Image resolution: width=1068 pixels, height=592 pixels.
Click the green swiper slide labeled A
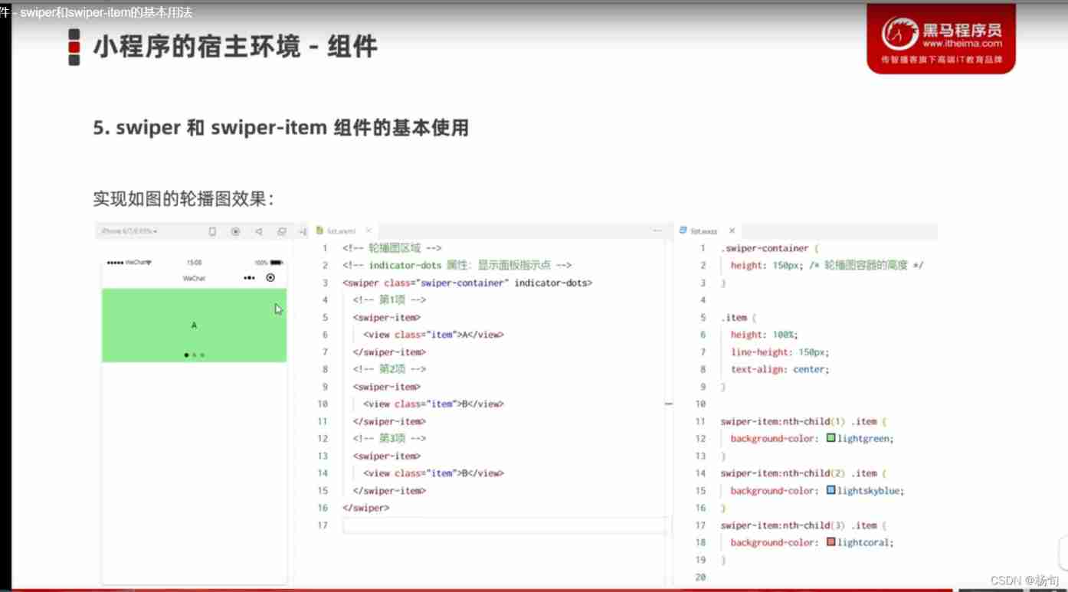pos(194,325)
